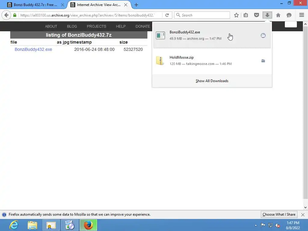The height and width of the screenshot is (231, 308).
Task: Open the BLOG menu item
Action: tap(72, 26)
